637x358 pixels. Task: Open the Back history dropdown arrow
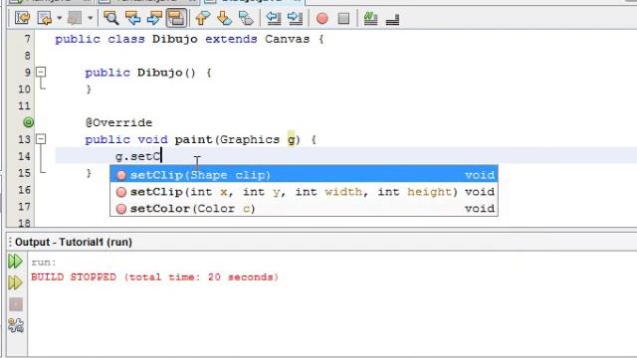60,18
